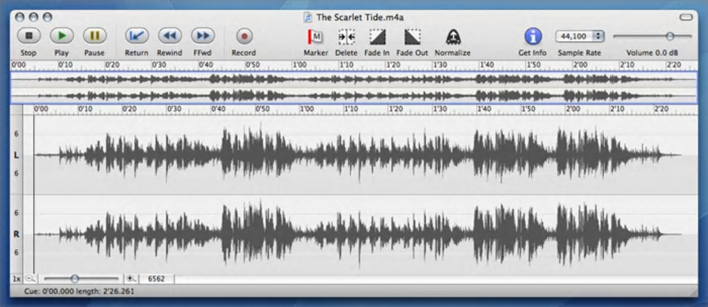
Task: Apply Fade In to the audio
Action: point(377,36)
